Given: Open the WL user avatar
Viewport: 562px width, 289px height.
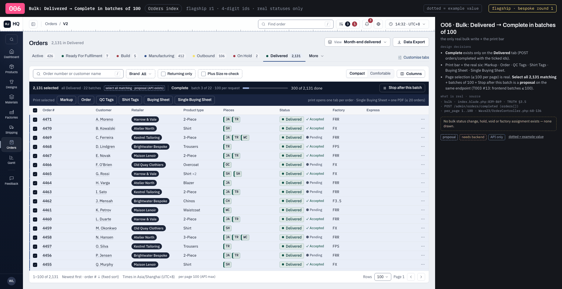Looking at the screenshot, I should [11, 281].
